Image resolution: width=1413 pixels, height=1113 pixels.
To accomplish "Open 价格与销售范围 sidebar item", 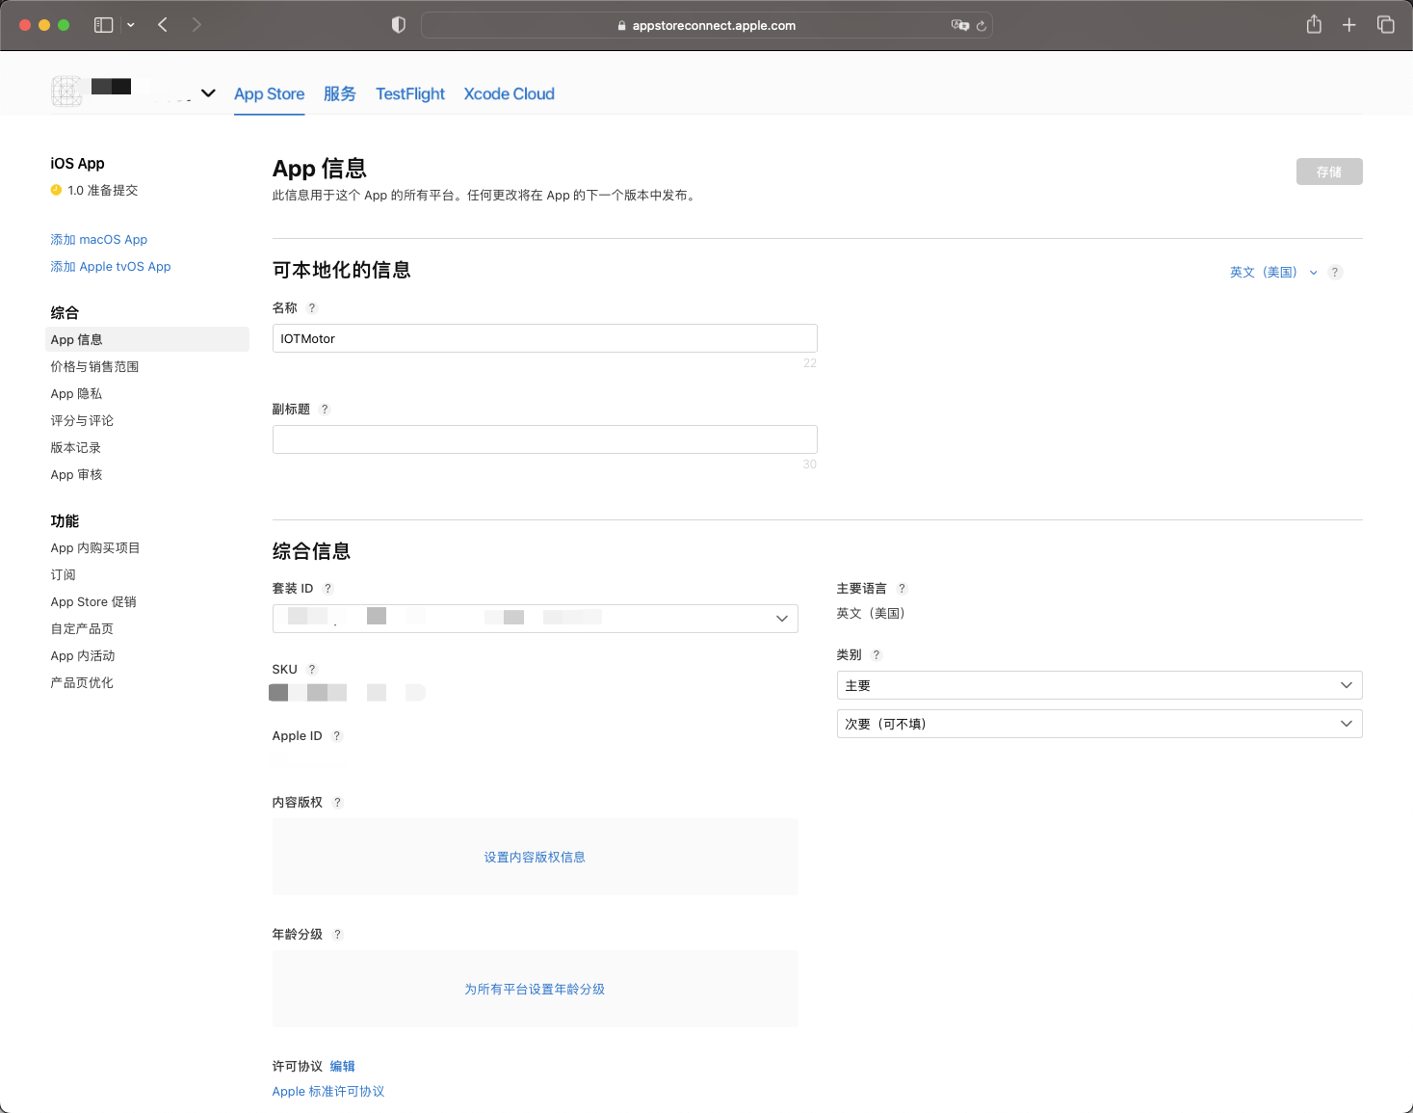I will pos(95,367).
